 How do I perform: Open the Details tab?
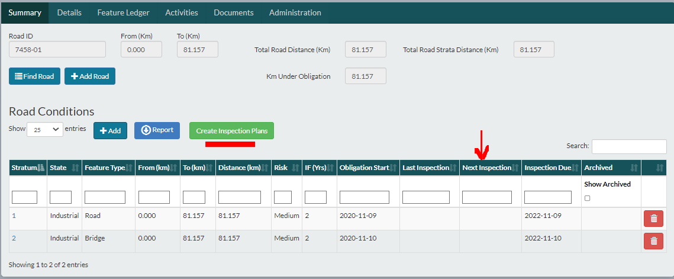[69, 12]
